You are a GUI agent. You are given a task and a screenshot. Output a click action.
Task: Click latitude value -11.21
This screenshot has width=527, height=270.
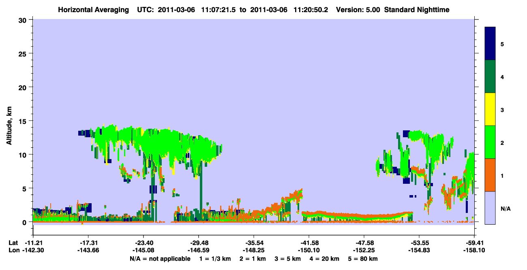point(33,243)
